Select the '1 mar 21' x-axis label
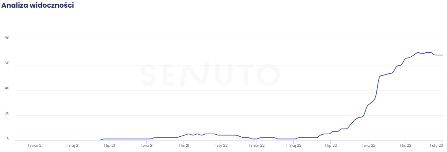This screenshot has height=152, width=447. 35,146
